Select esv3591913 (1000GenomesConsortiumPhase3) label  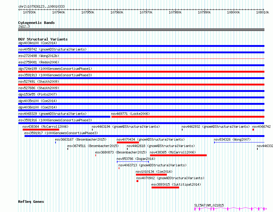click(x=55, y=75)
